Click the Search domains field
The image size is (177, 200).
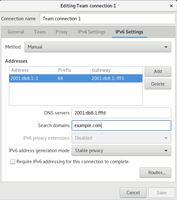point(121,126)
